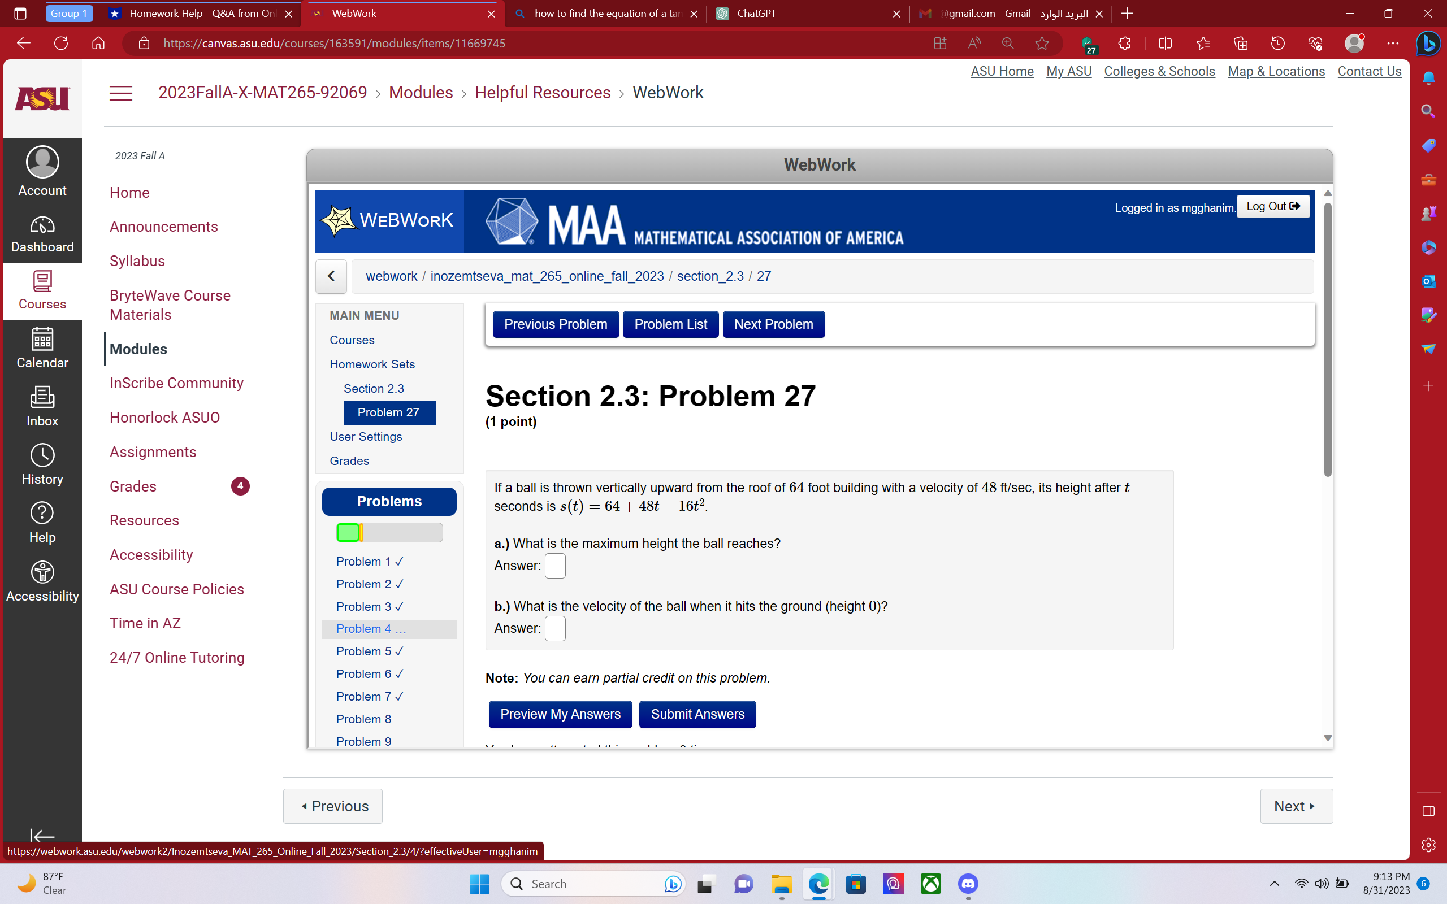Open the Next Problem
1447x904 pixels.
tap(773, 323)
